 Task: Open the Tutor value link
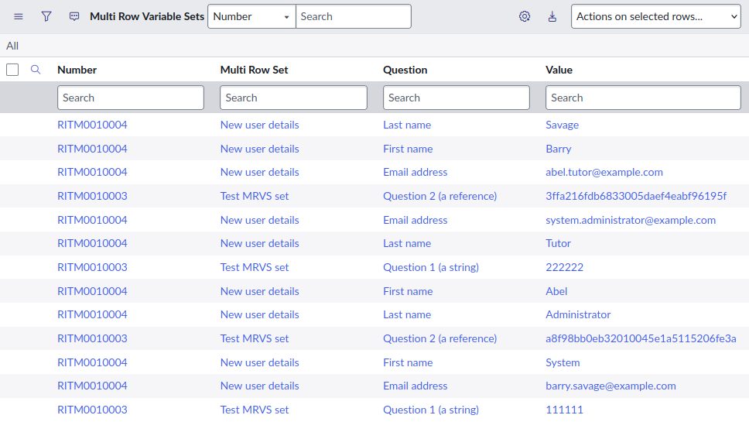coord(559,243)
